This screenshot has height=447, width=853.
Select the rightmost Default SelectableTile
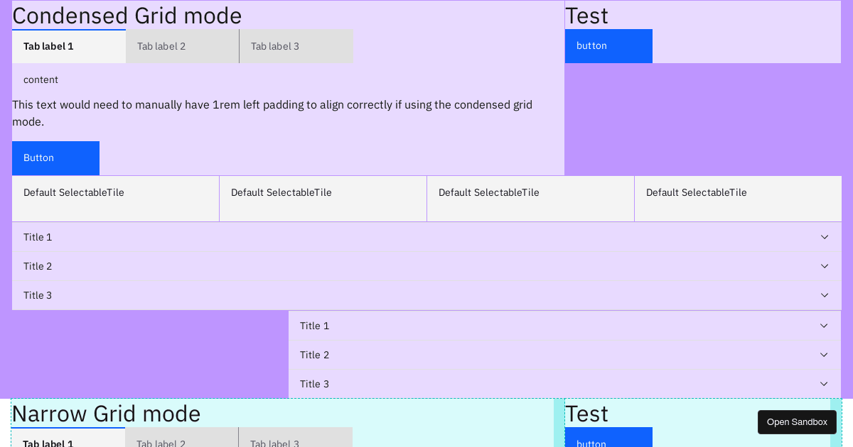pyautogui.click(x=738, y=198)
